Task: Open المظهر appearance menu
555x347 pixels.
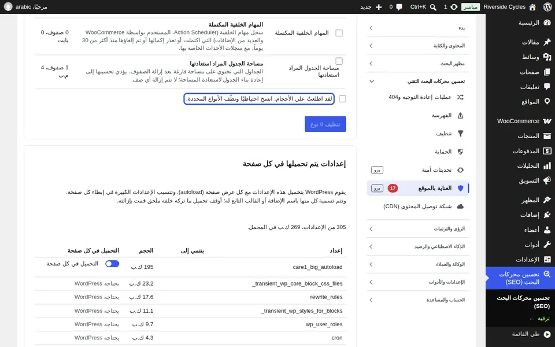Action: point(536,200)
